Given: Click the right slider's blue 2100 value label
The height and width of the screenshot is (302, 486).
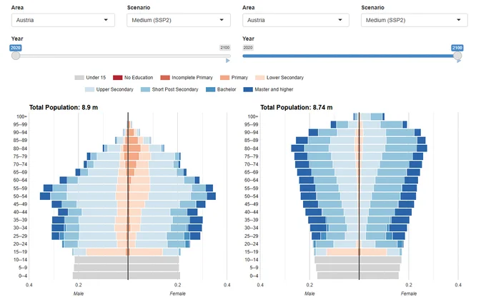Looking at the screenshot, I should pyautogui.click(x=457, y=48).
